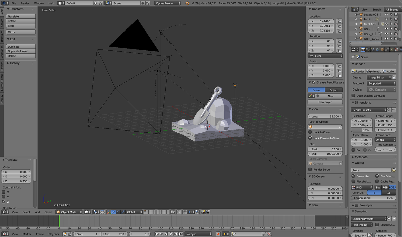
Task: Click the OpenGL render active viewport camera icon
Action: (202, 212)
